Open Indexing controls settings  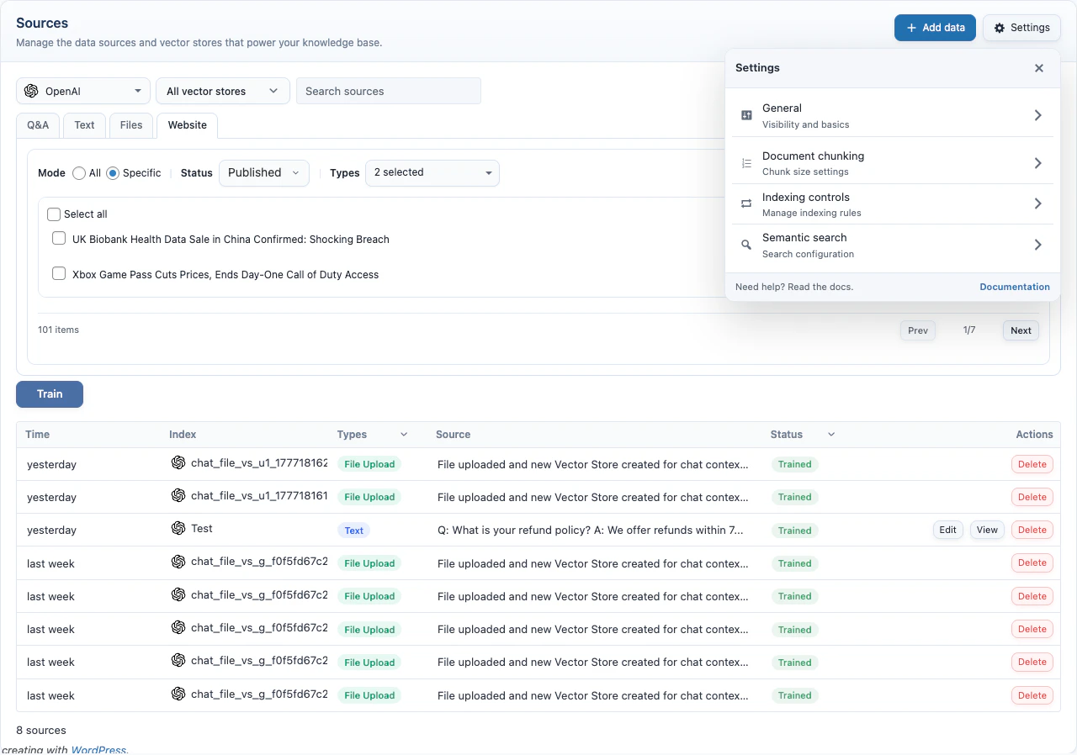(x=892, y=203)
